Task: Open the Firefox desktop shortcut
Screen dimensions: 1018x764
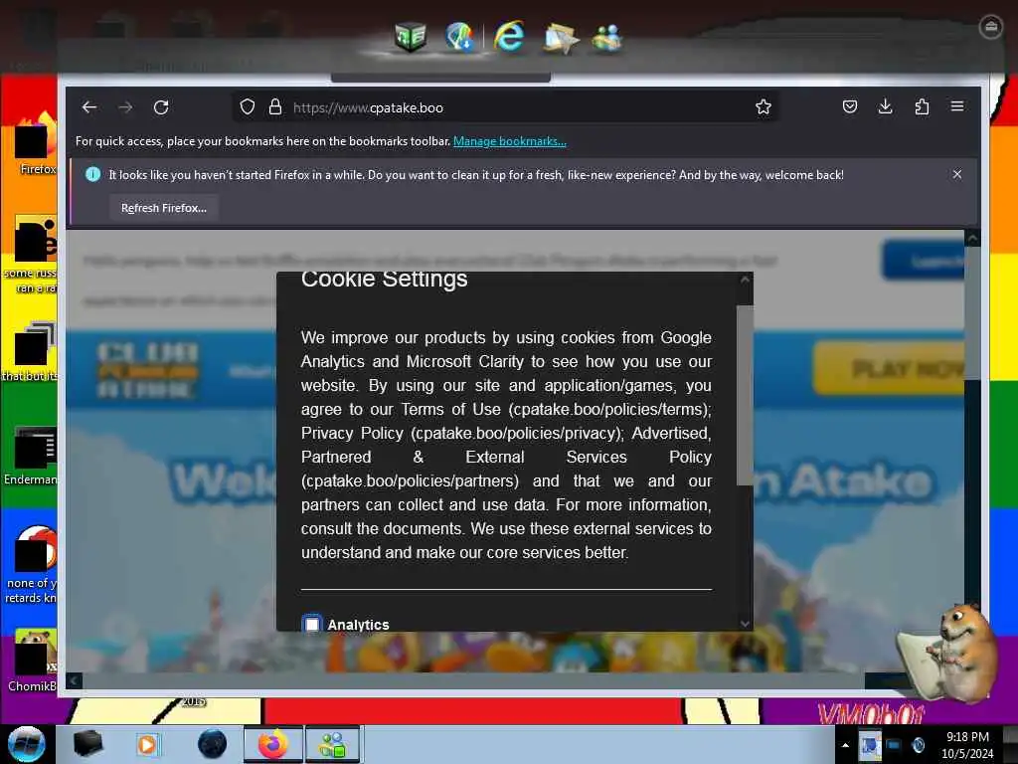Action: 36,143
